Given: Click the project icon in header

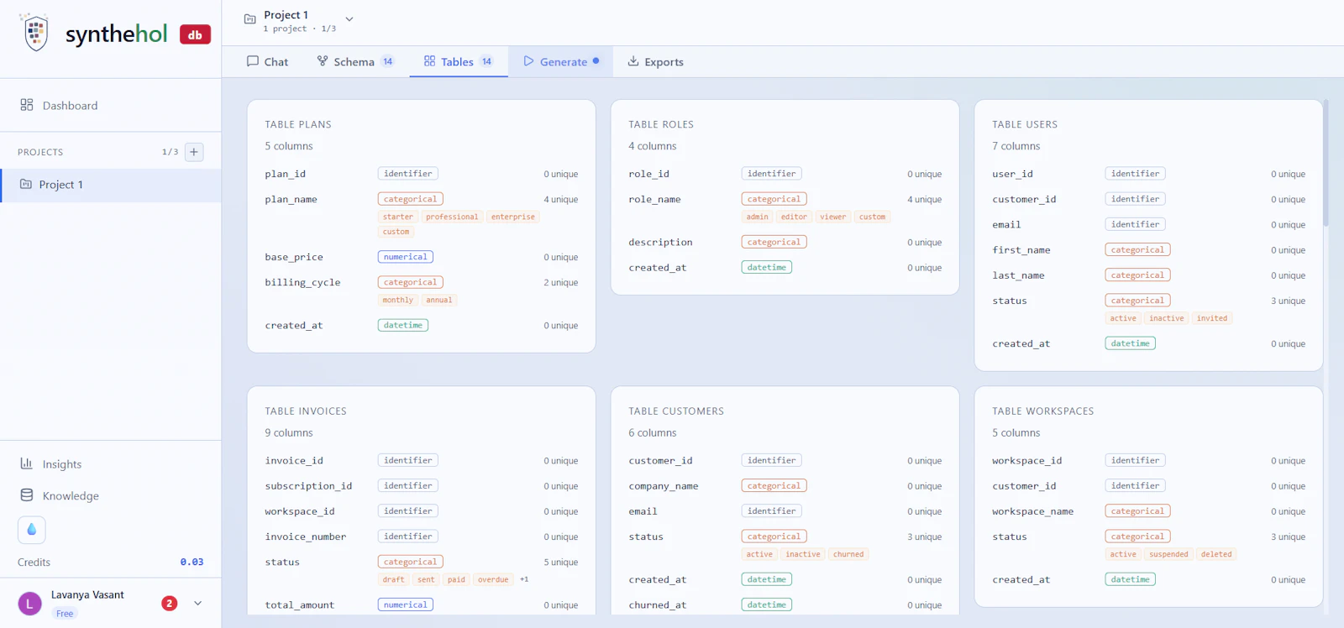Looking at the screenshot, I should click(249, 18).
